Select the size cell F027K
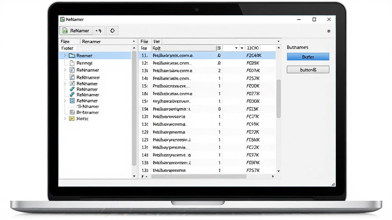Viewport: 392px width, 220px height. pyautogui.click(x=253, y=94)
